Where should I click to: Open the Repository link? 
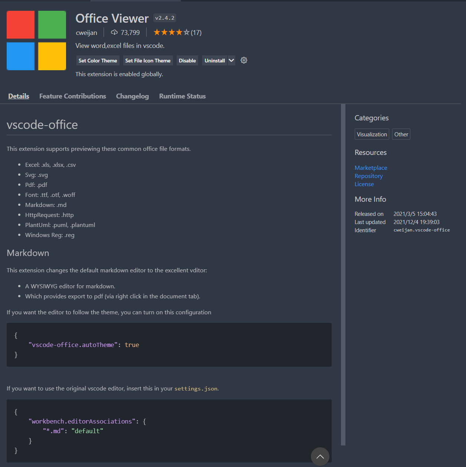point(368,176)
